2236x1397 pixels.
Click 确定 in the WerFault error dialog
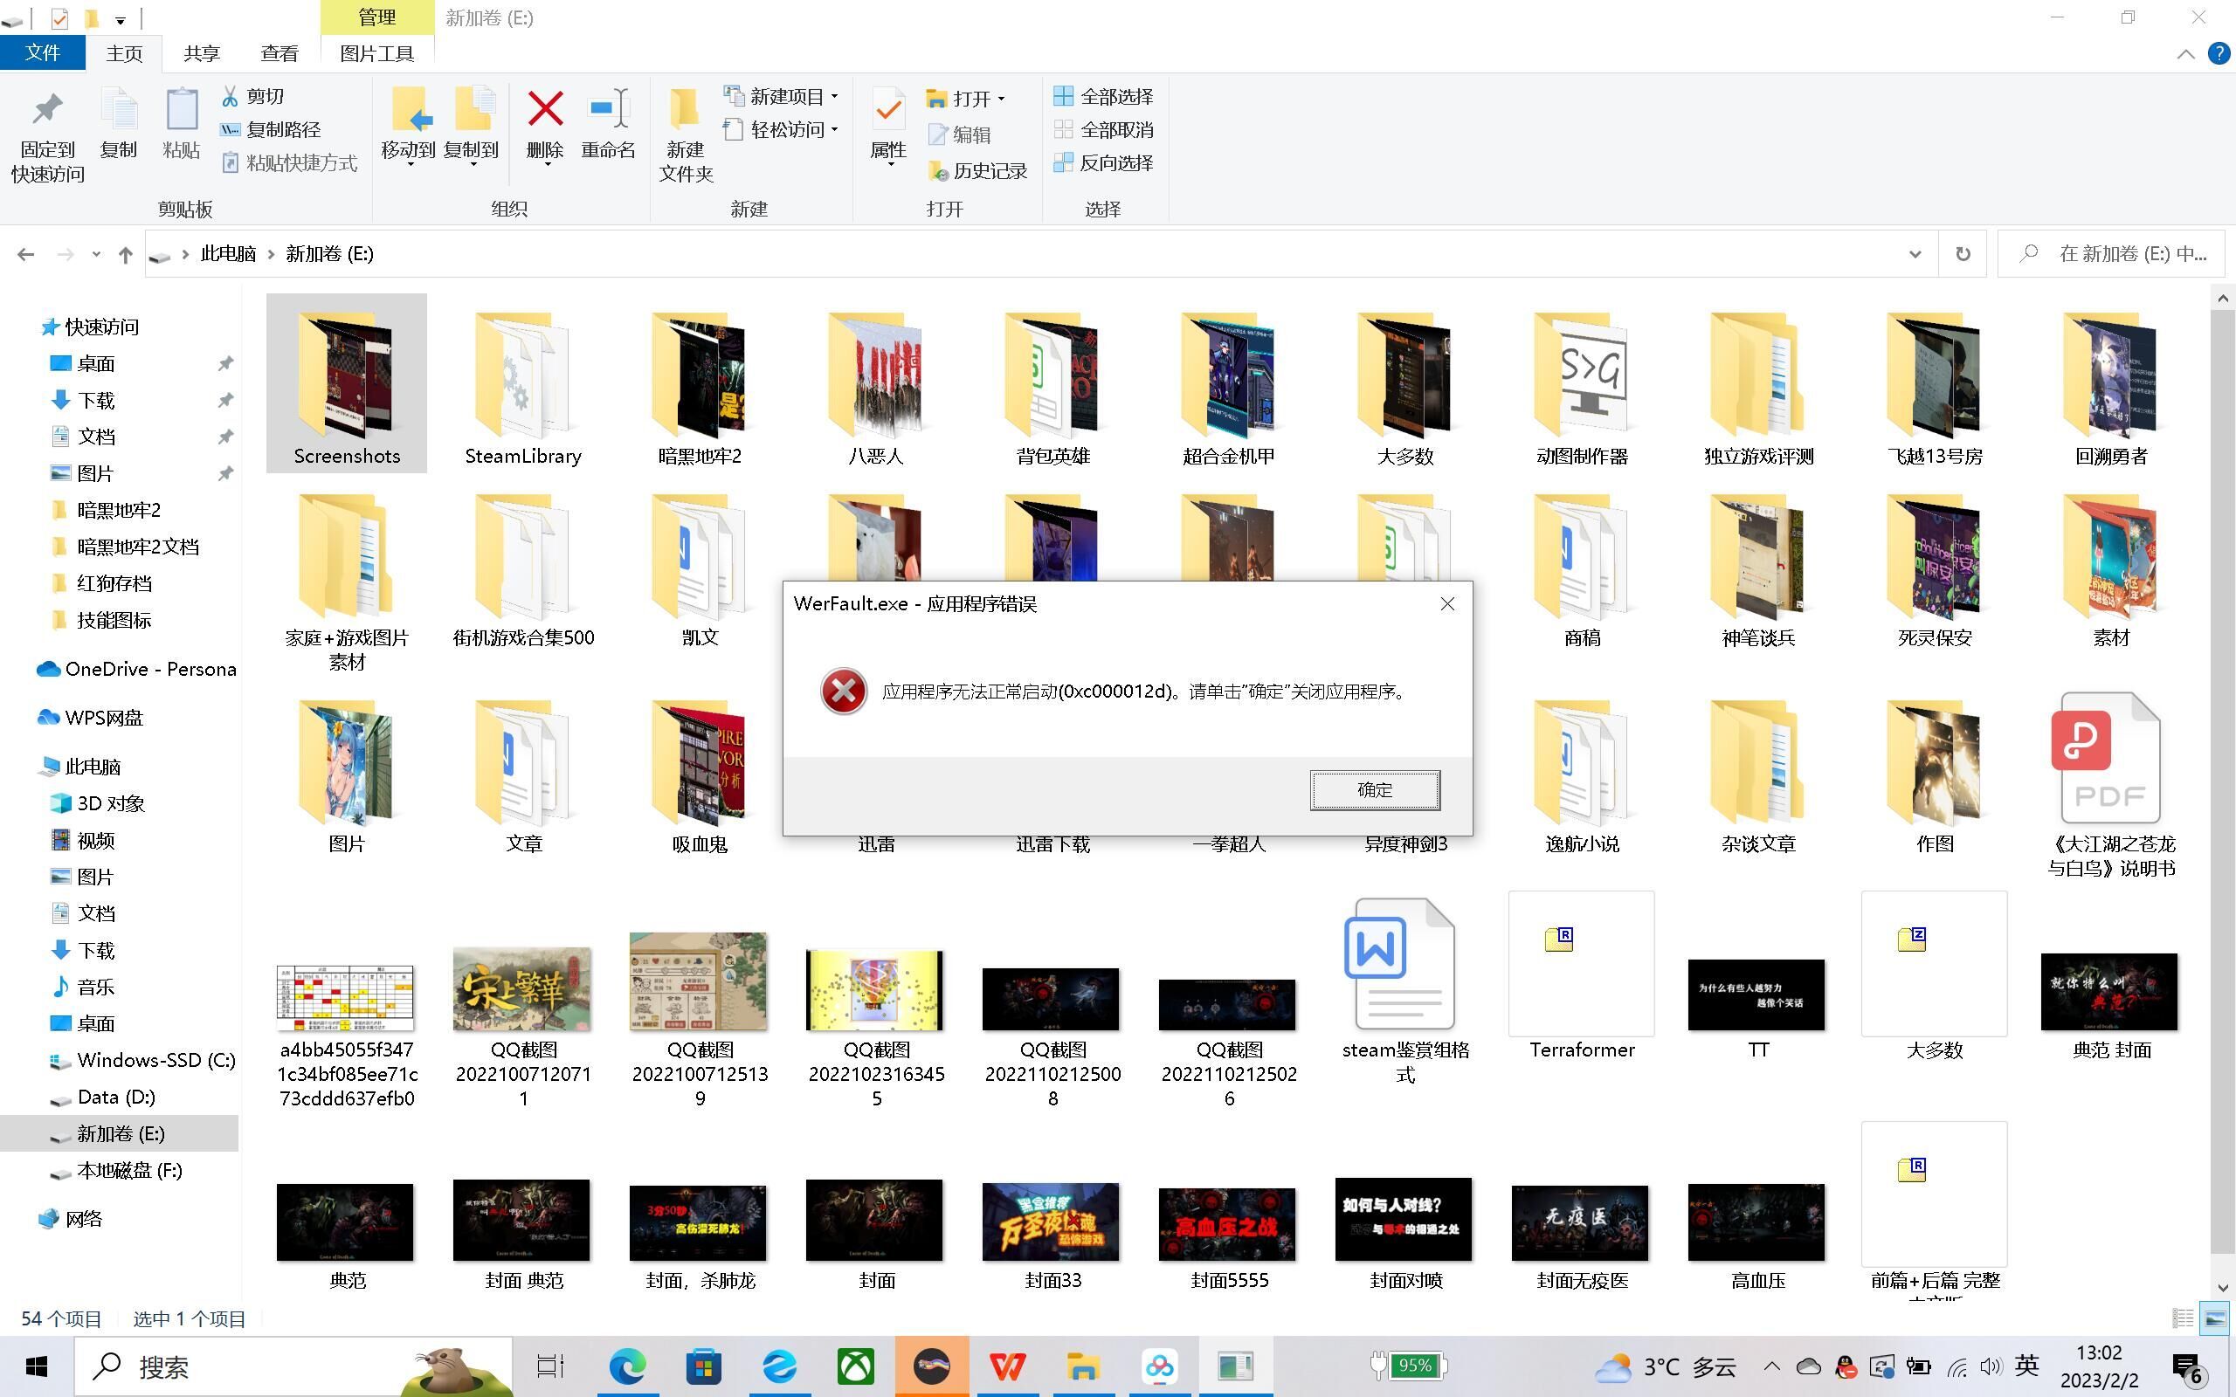[1375, 790]
